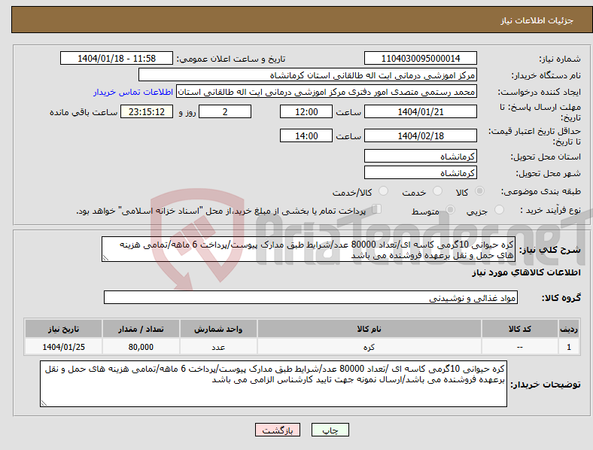The height and width of the screenshot is (450, 593).
Task: Click the request creator field محمد رستمی
Action: (327, 92)
